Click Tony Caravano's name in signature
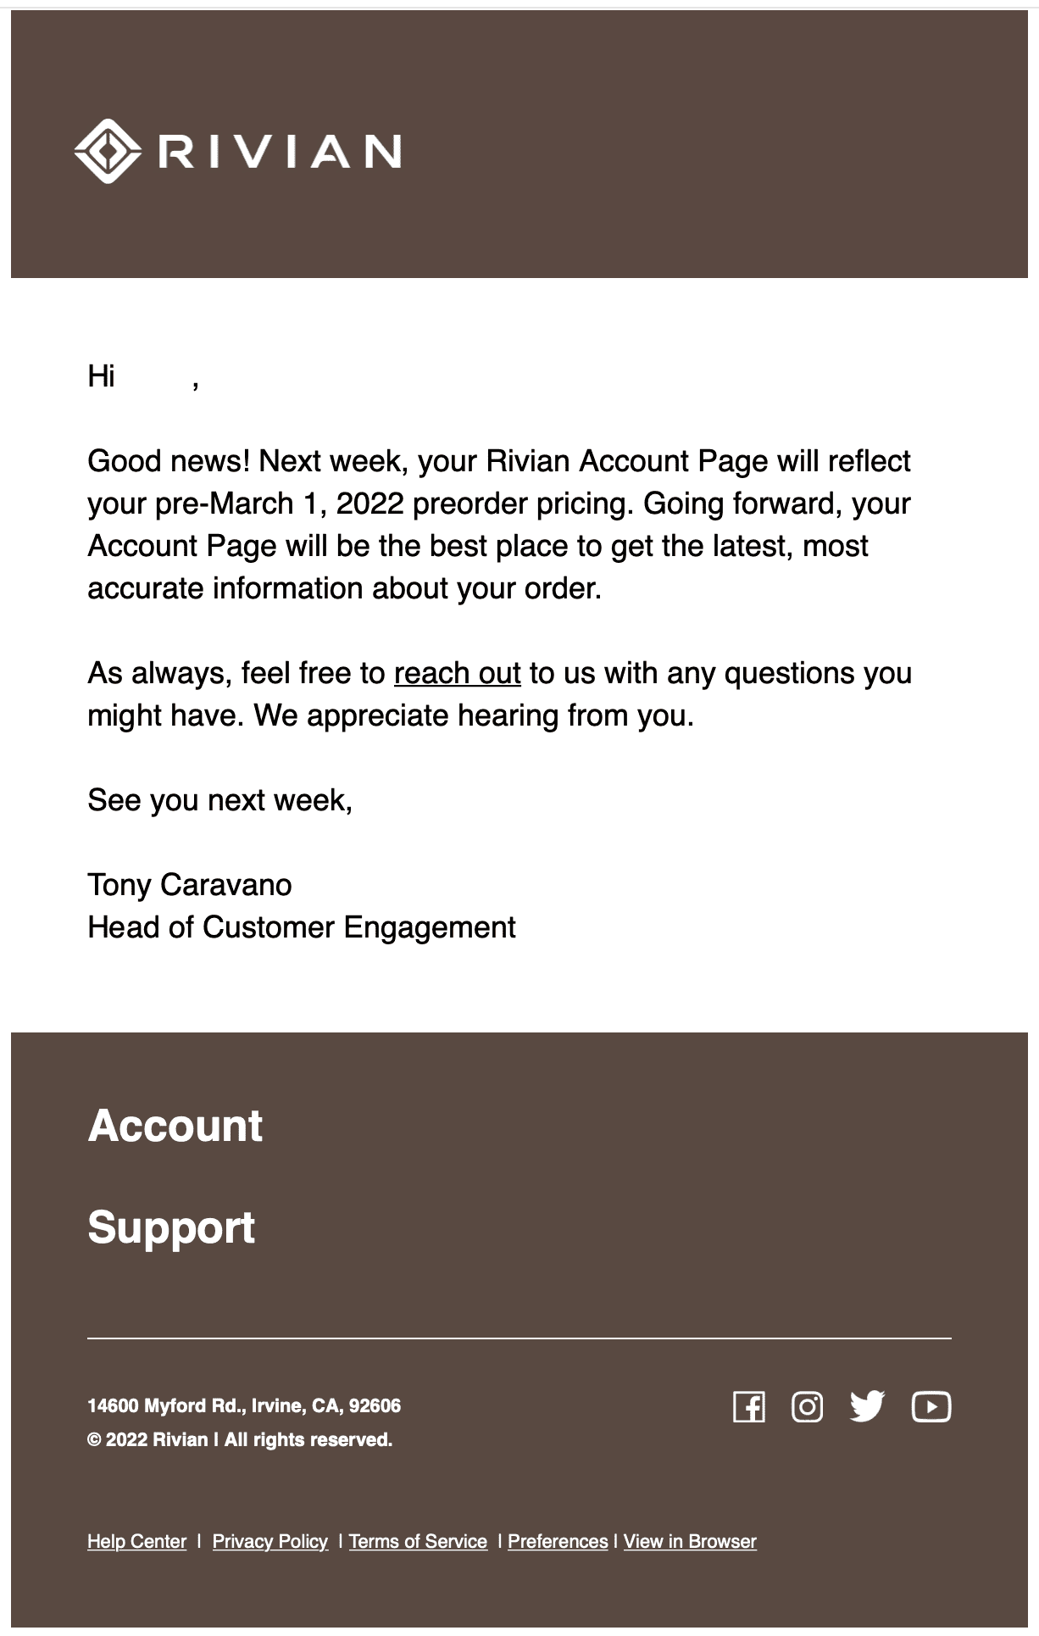 [190, 885]
